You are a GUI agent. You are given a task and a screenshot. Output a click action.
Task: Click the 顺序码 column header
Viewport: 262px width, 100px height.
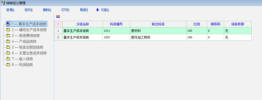point(215,24)
